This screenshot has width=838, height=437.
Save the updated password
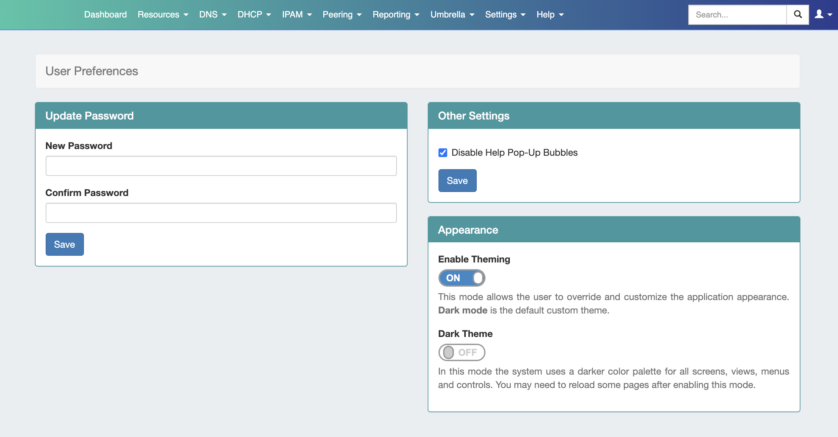click(x=64, y=244)
